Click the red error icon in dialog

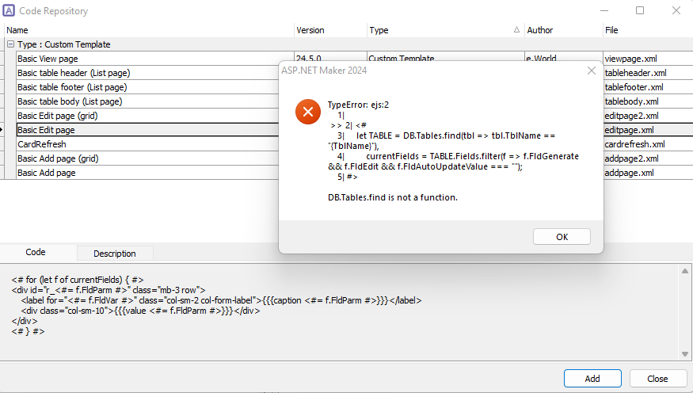click(308, 112)
